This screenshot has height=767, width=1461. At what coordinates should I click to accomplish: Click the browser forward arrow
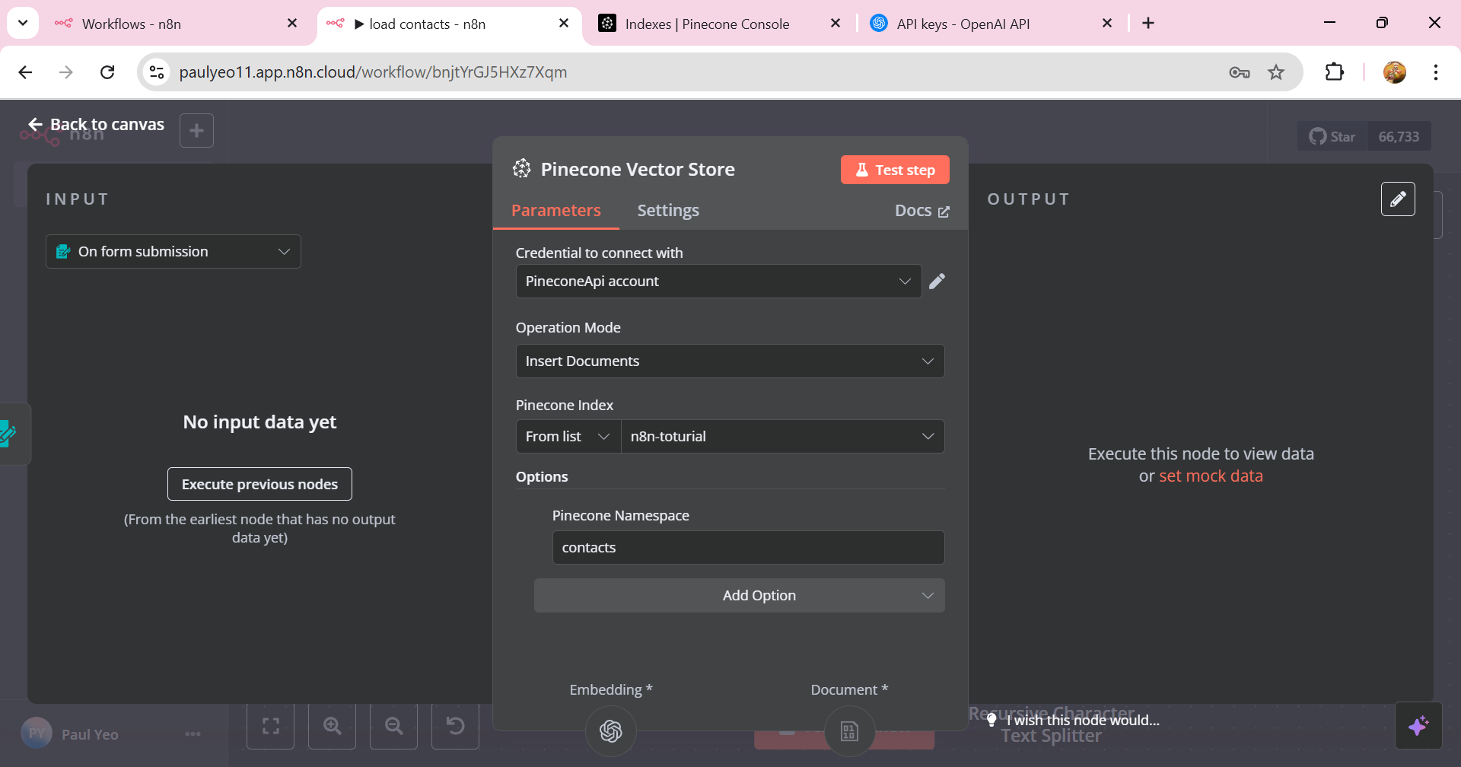click(66, 72)
